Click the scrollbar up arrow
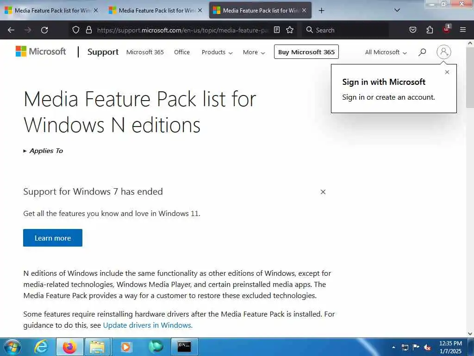The width and height of the screenshot is (474, 356). click(x=470, y=43)
